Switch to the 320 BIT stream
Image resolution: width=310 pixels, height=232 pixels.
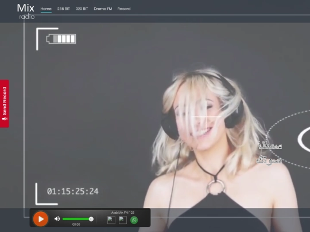click(x=82, y=9)
